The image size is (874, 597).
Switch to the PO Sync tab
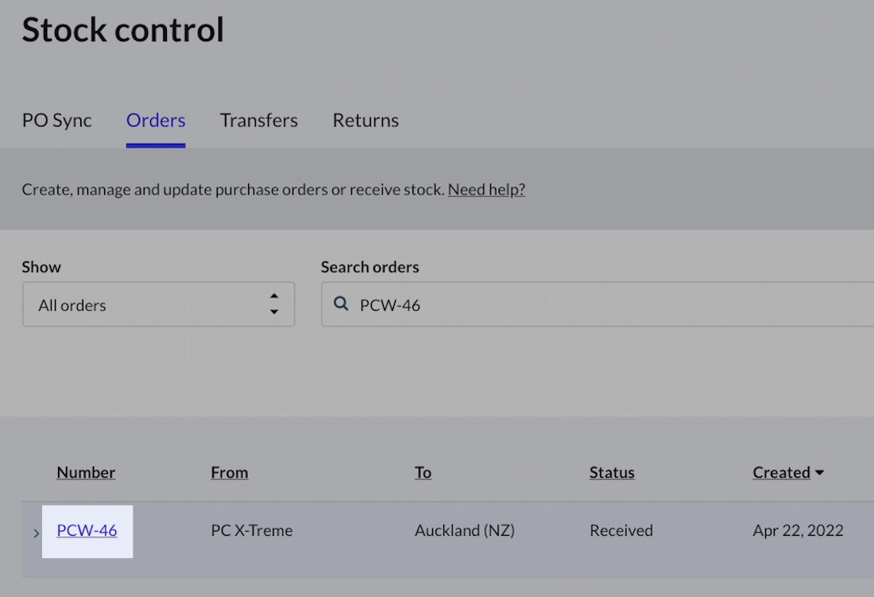coord(56,120)
